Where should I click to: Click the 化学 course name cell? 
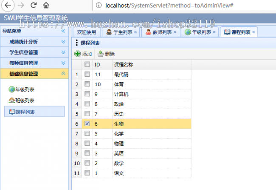(152, 134)
